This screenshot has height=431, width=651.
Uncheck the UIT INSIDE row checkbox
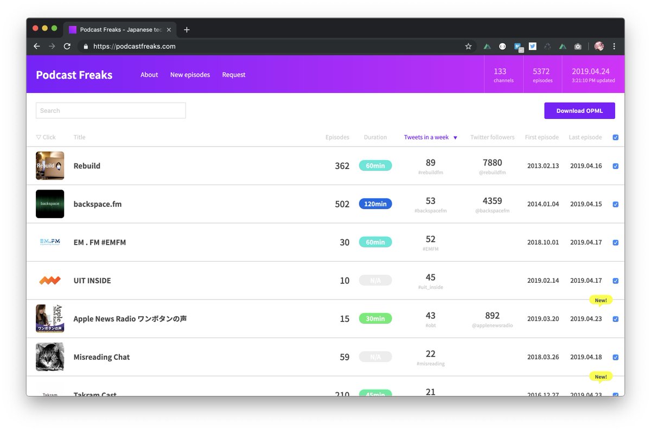click(x=615, y=281)
